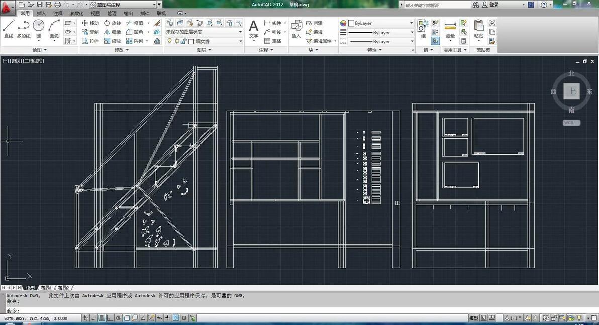The image size is (599, 325).
Task: Click the Open folder icon in quick access toolbar
Action: click(x=31, y=5)
